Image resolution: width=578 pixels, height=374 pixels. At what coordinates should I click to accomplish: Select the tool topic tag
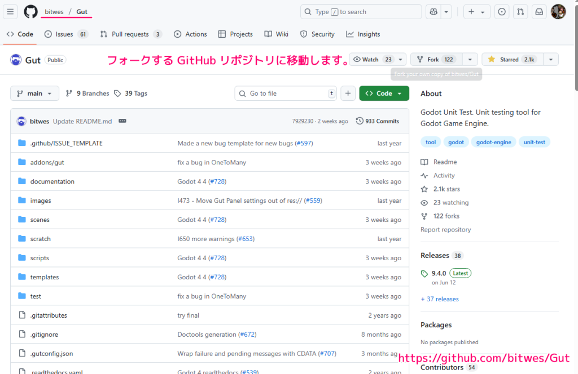[431, 142]
